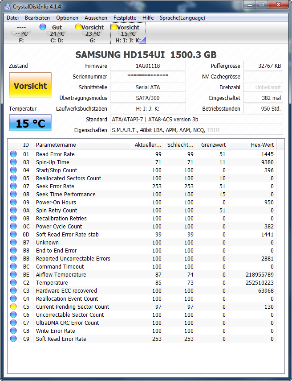Viewport: 292px width, 381px height.
Task: Open the Festplatte menu
Action: 125,18
